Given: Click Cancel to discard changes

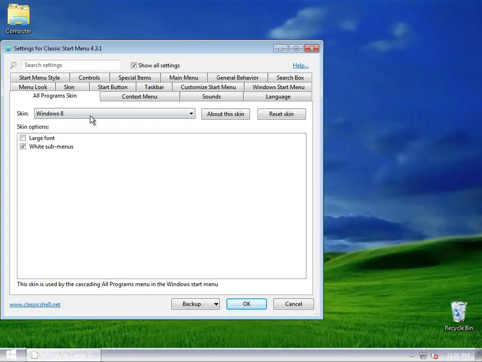Looking at the screenshot, I should tap(294, 304).
